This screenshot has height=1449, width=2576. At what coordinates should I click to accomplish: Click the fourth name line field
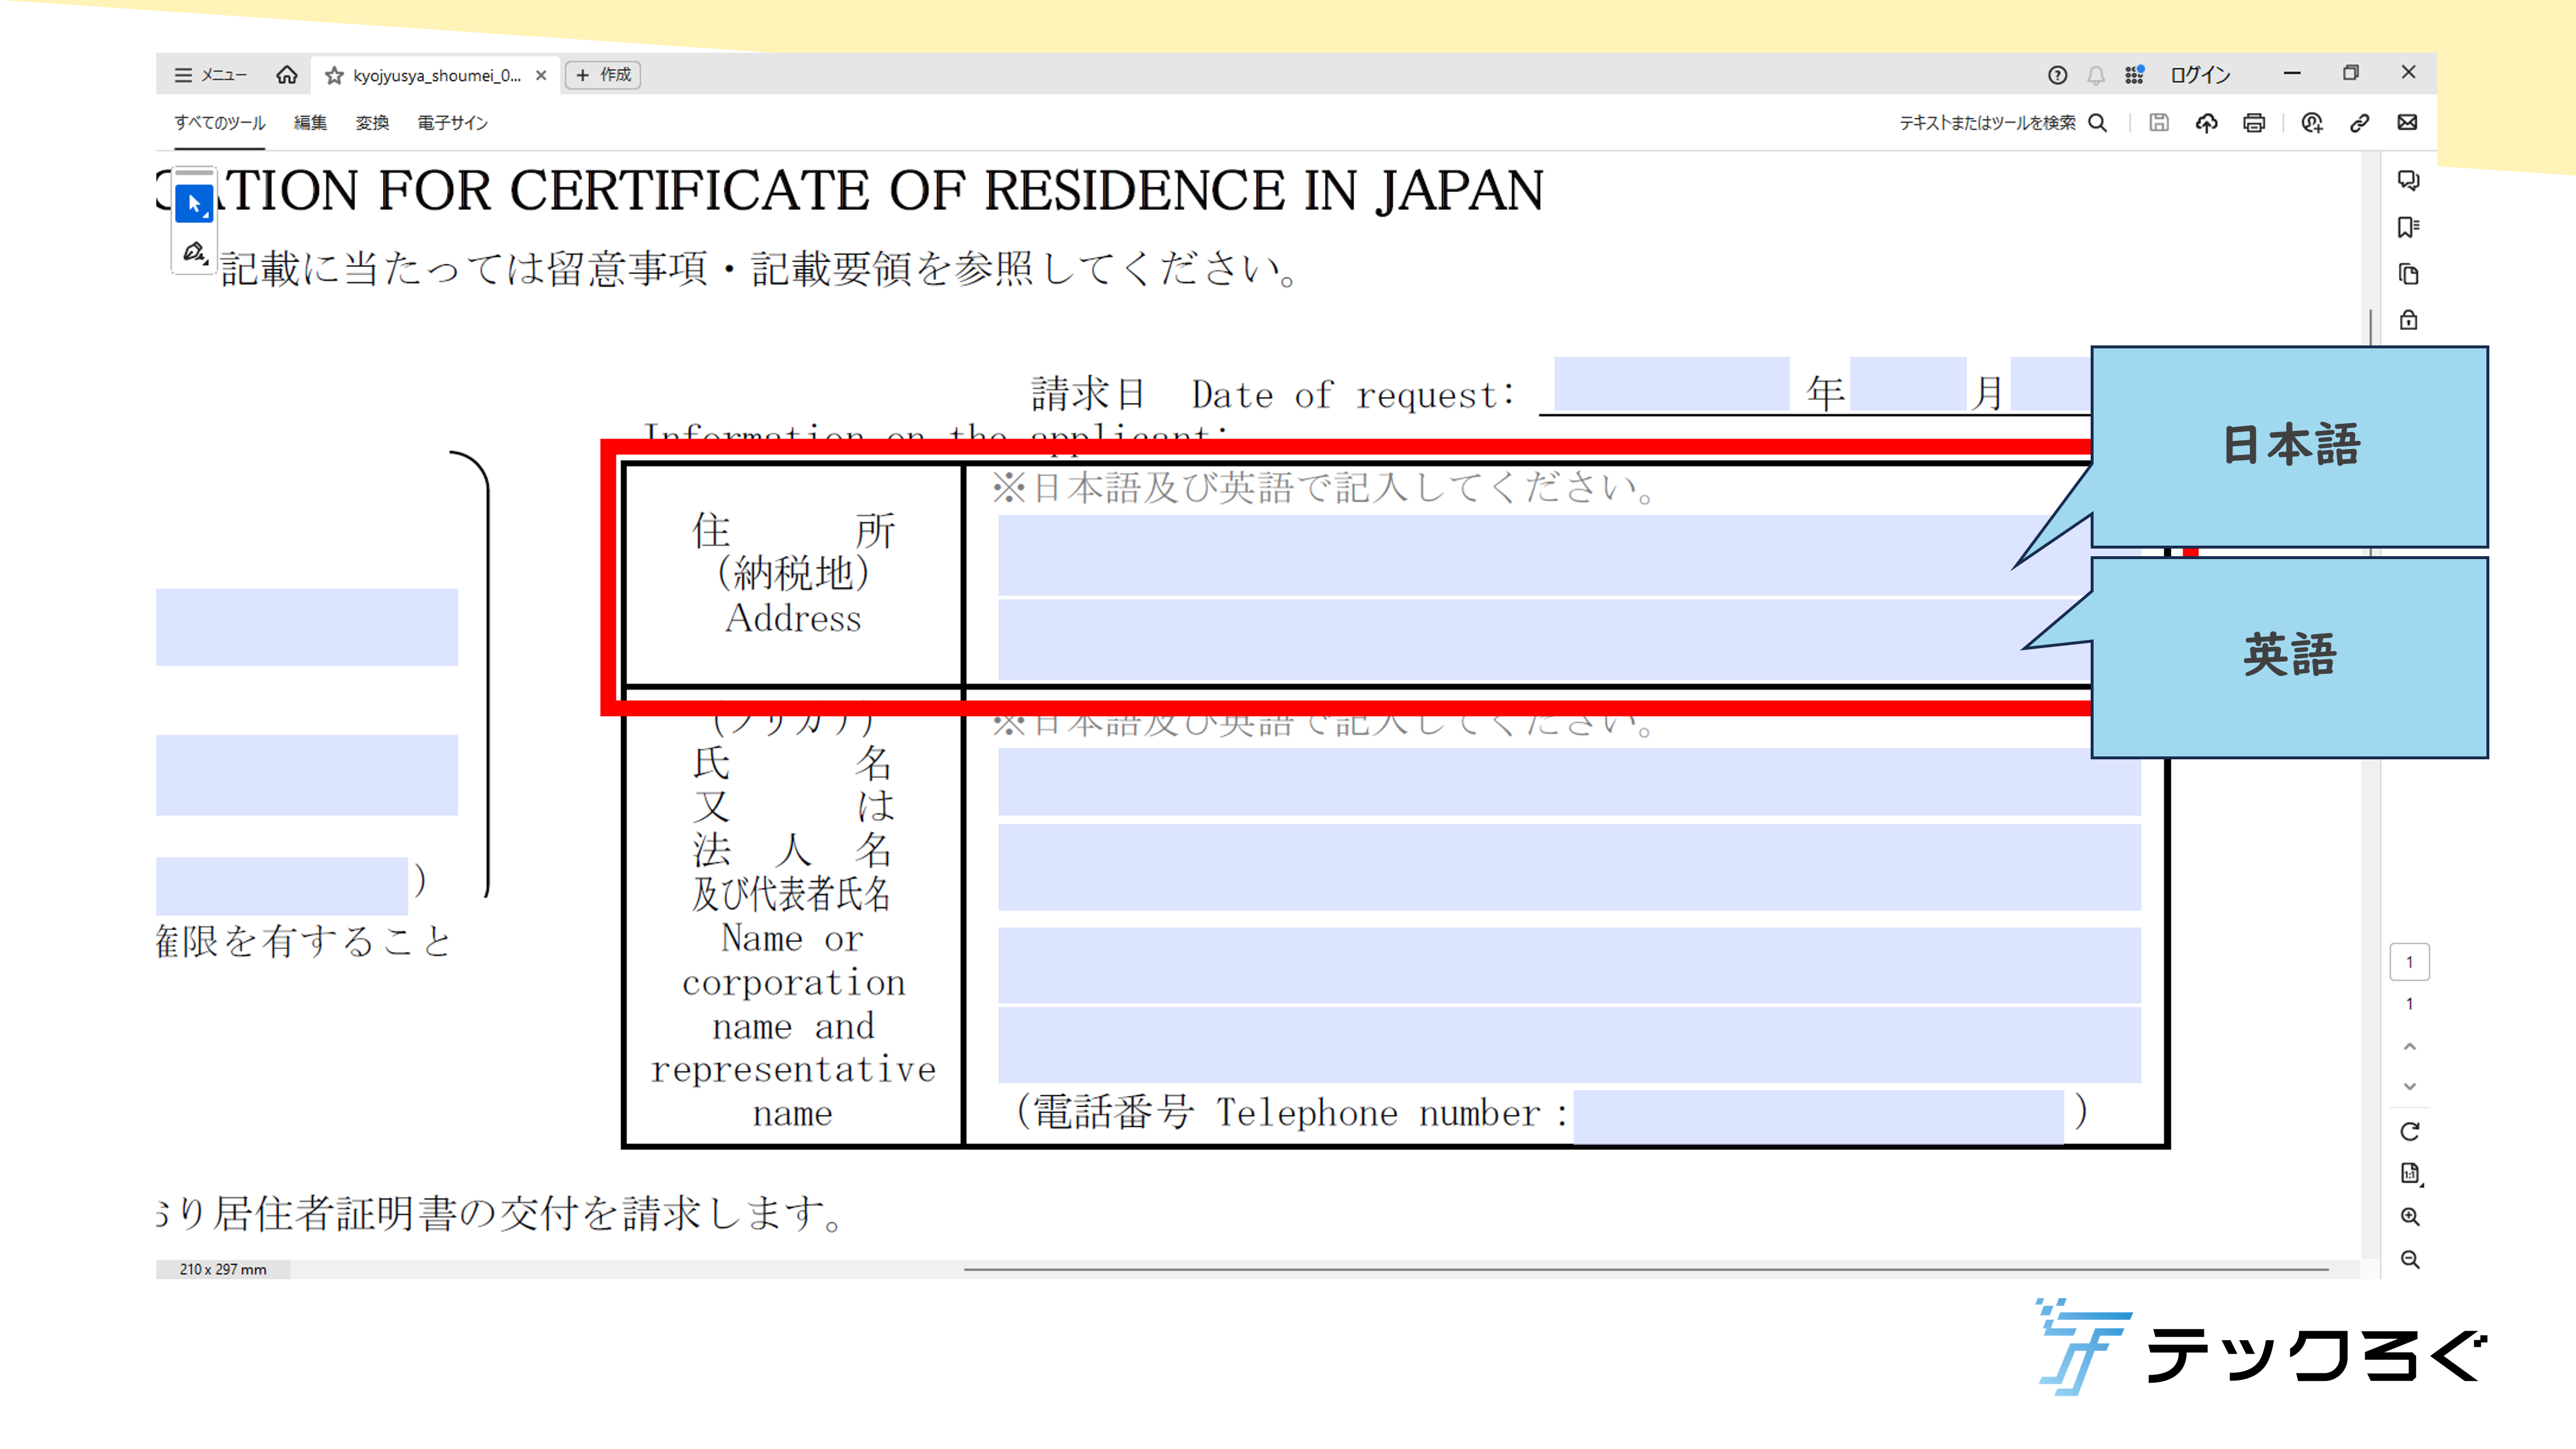tap(1569, 1044)
